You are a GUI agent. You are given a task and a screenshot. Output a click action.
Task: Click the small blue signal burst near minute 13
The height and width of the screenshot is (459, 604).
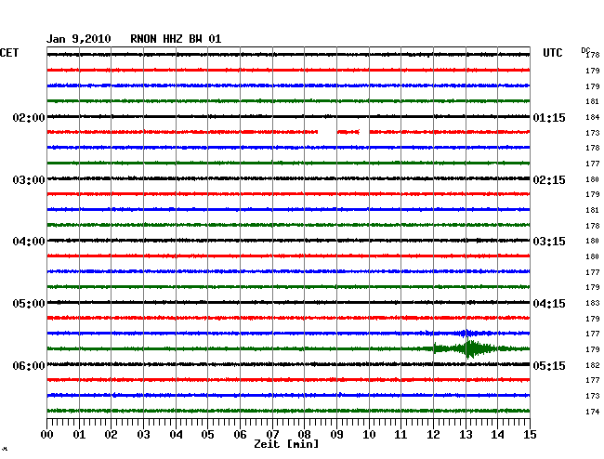tap(466, 333)
